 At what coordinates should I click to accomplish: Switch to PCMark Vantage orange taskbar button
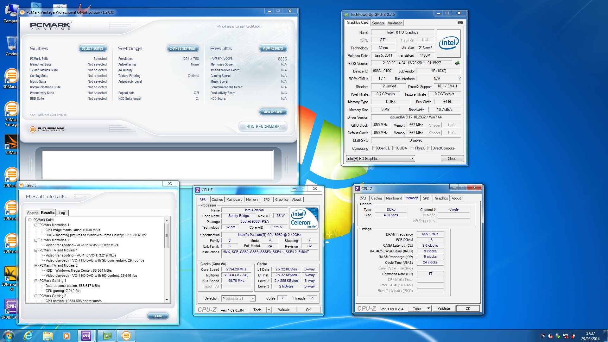(126, 336)
